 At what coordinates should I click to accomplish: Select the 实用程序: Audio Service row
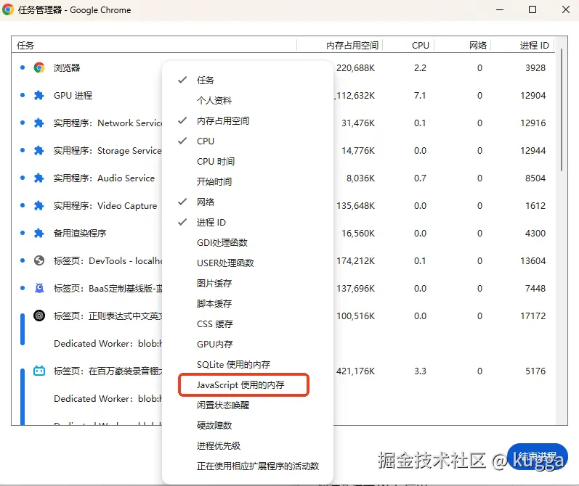[x=104, y=178]
